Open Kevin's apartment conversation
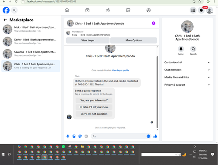The image size is (218, 165). [31, 41]
